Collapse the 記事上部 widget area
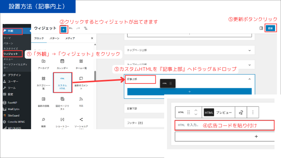Screen dimensions: 281x158 pos(250,79)
